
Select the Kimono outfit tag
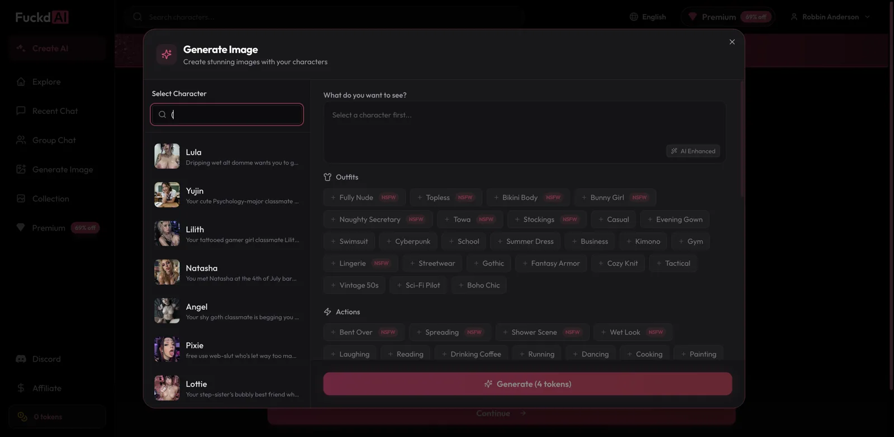pos(643,241)
